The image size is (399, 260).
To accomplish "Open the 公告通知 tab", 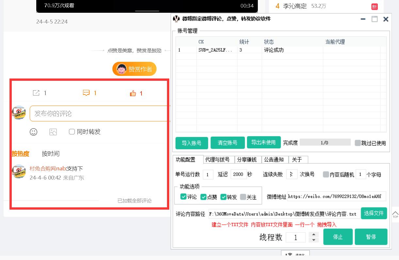I will [274, 160].
